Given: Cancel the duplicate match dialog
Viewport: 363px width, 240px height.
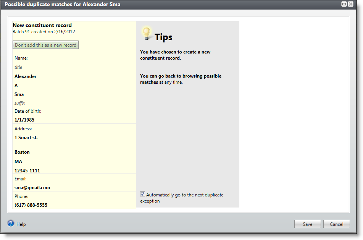Looking at the screenshot, I should (x=336, y=224).
